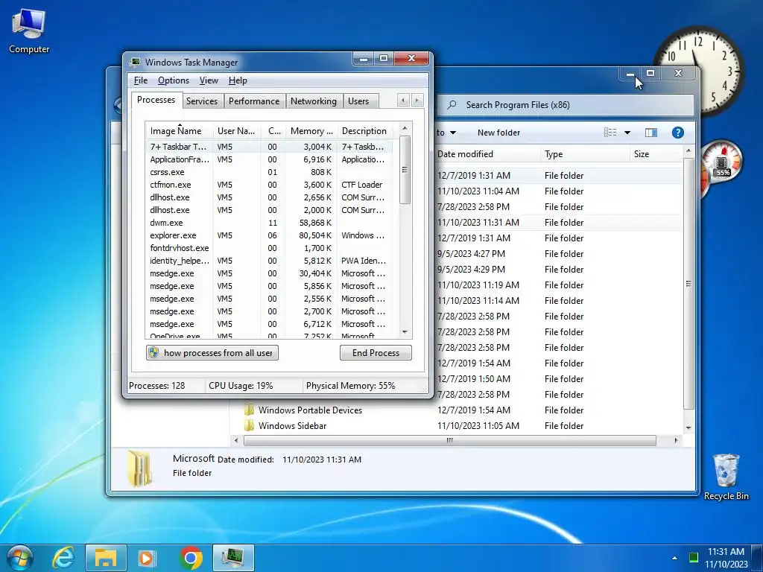The height and width of the screenshot is (572, 763).
Task: Click New folder in Explorer toolbar
Action: (x=498, y=133)
